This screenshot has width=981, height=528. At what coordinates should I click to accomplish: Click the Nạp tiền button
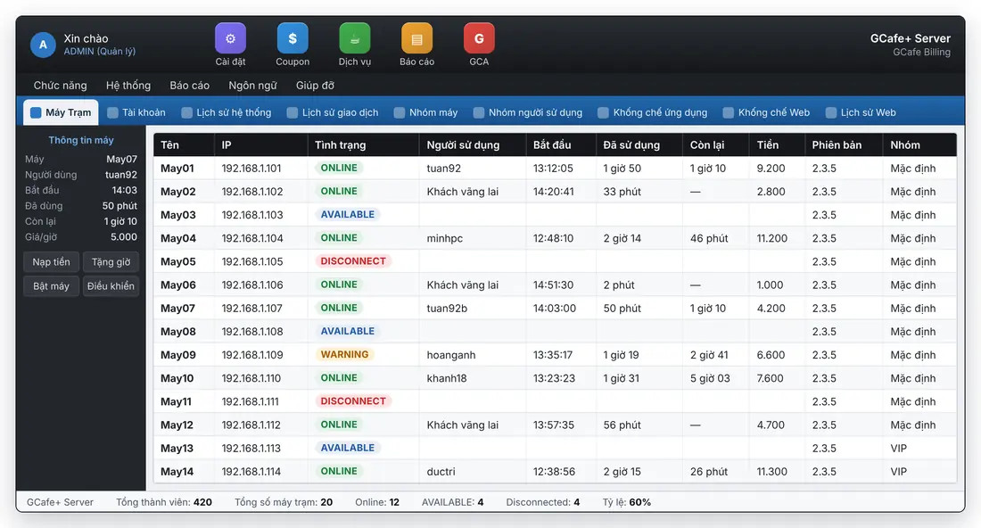[x=52, y=262]
